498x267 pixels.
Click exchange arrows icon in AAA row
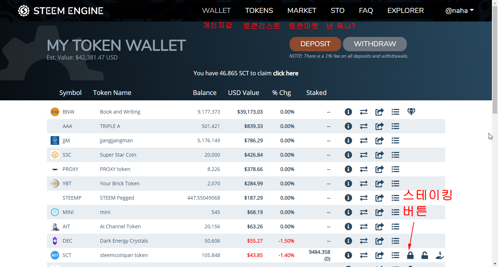pos(364,126)
